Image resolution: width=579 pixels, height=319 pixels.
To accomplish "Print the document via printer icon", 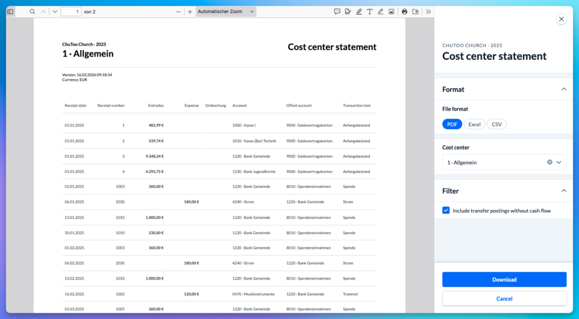I will coord(405,12).
